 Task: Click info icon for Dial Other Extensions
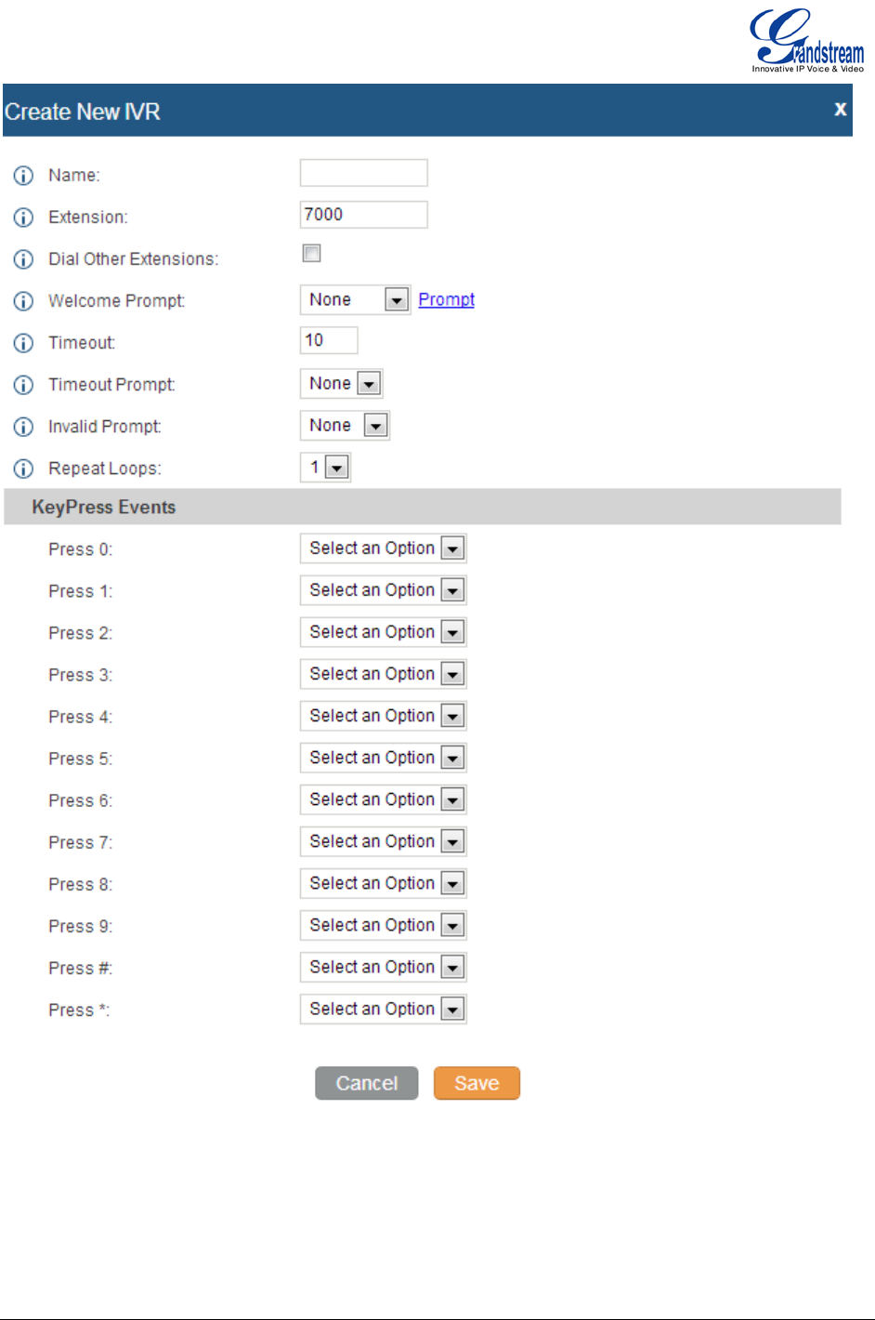[23, 259]
